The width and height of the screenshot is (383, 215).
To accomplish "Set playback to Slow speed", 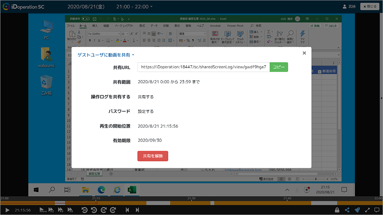I will click(x=43, y=210).
